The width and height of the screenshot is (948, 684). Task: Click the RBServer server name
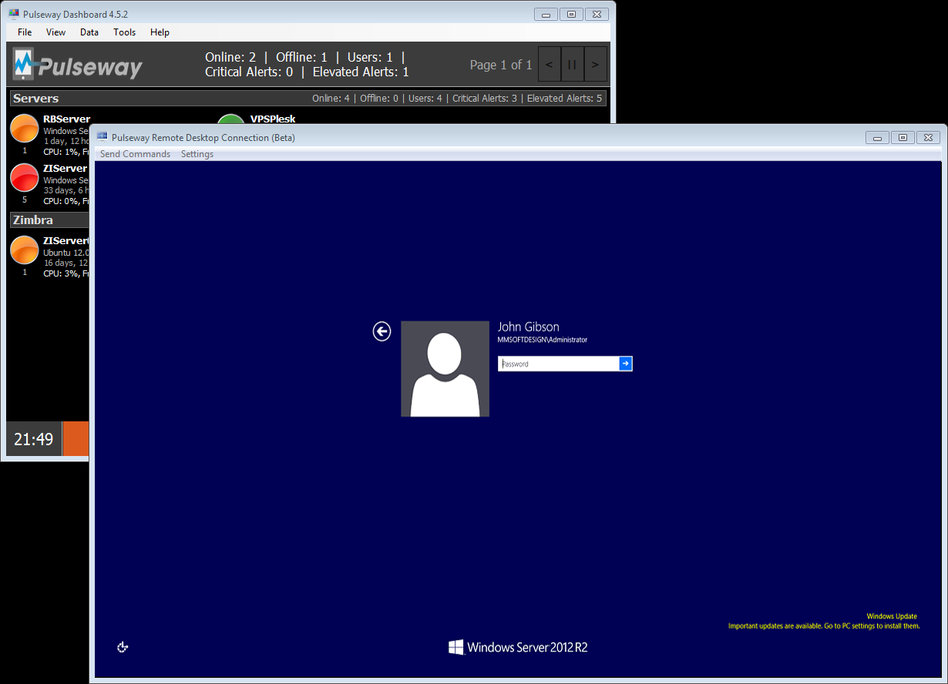pos(66,119)
